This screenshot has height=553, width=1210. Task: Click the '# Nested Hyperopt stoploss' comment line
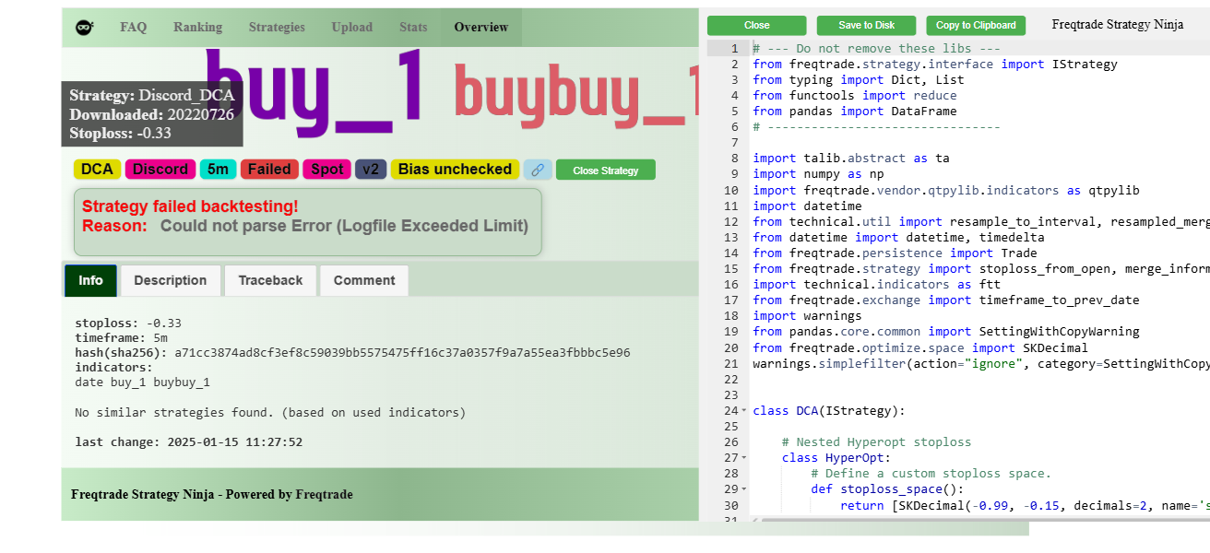pyautogui.click(x=876, y=442)
